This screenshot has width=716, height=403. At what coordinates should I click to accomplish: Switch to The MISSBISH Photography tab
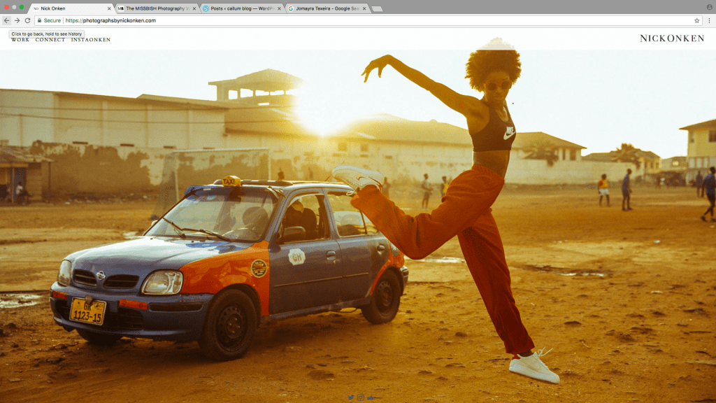(157, 8)
